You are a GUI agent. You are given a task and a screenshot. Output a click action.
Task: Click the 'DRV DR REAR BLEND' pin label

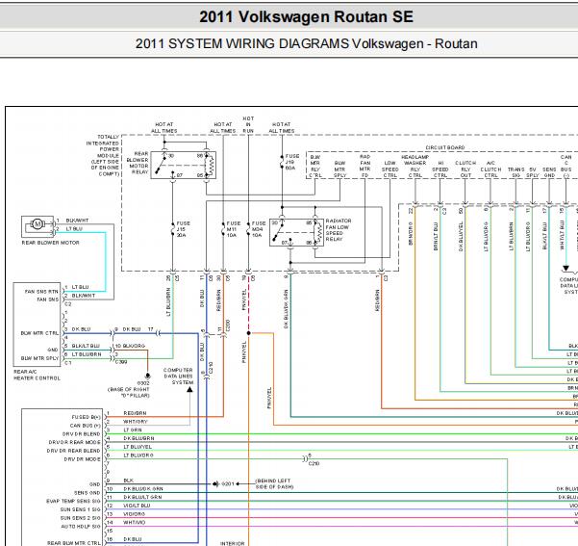(x=73, y=451)
